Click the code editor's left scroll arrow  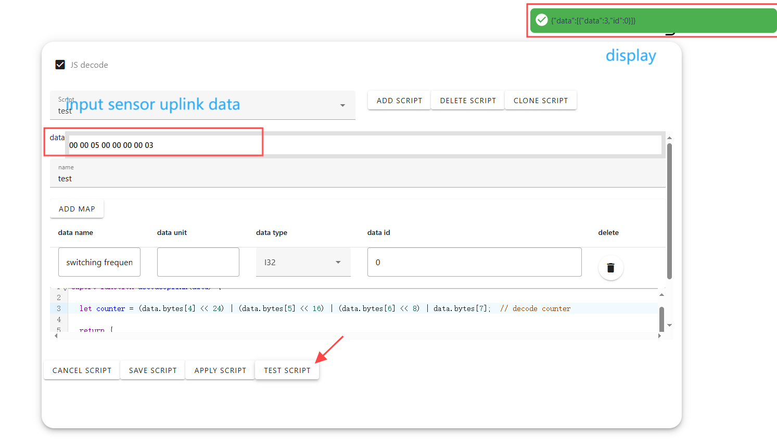[56, 336]
